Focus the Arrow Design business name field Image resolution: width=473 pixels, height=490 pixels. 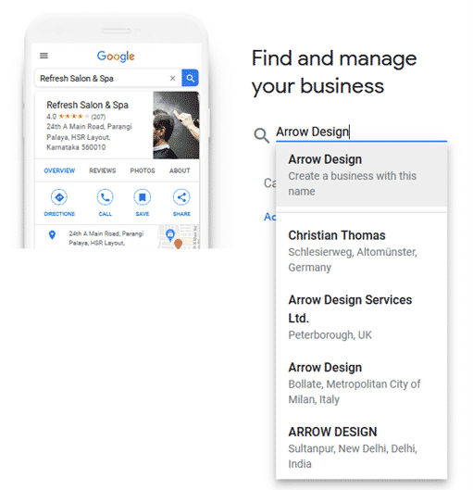(362, 132)
